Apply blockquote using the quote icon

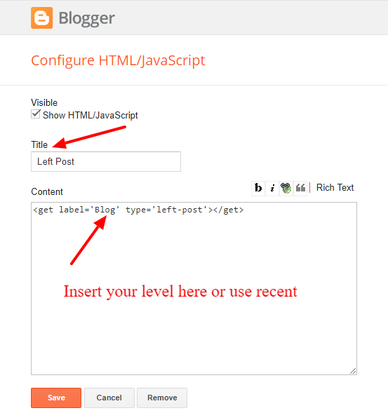pyautogui.click(x=300, y=188)
